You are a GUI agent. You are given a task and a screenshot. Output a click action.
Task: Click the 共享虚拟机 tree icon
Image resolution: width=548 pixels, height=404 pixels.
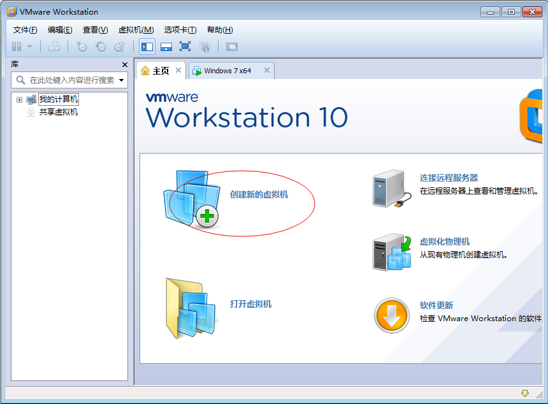click(x=31, y=112)
